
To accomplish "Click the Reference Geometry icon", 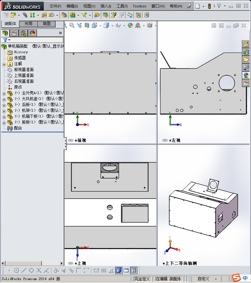I will (84, 15).
